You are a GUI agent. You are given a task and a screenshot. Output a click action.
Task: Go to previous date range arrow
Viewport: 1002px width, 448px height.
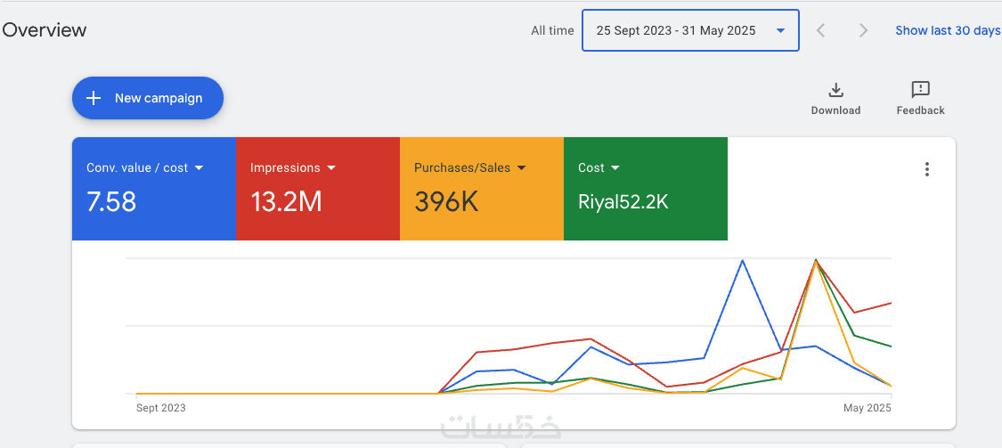pyautogui.click(x=821, y=30)
